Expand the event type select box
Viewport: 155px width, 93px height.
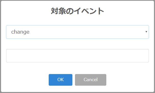coord(77,32)
